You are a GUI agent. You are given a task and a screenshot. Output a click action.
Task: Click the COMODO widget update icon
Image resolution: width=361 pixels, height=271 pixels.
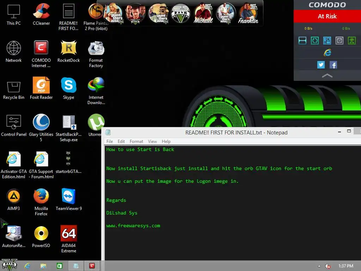coord(315,41)
